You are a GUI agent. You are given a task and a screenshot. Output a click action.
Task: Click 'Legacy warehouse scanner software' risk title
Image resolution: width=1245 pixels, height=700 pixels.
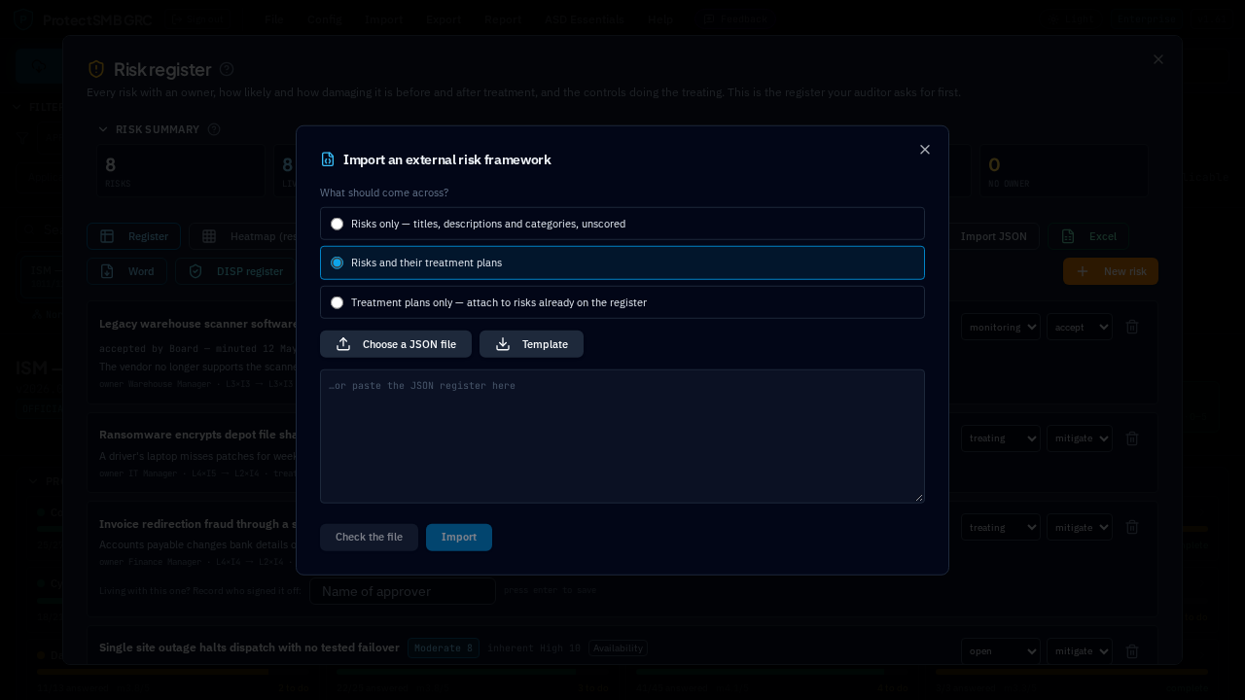coord(198,324)
